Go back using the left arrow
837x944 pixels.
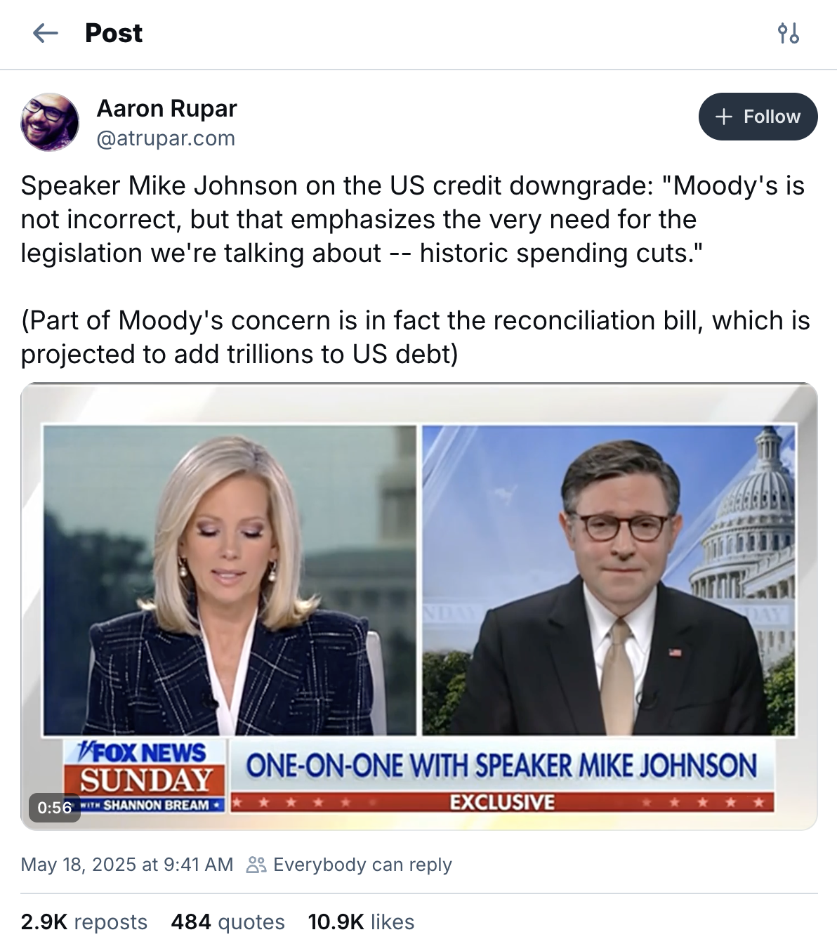46,33
